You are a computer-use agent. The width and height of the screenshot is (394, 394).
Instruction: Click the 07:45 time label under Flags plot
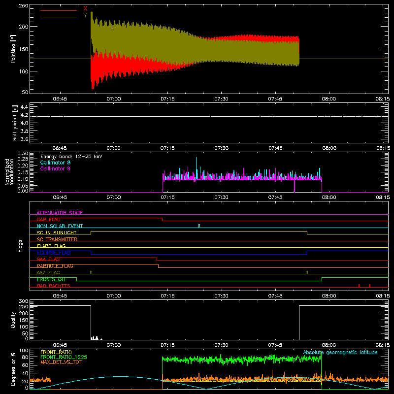coord(275,296)
